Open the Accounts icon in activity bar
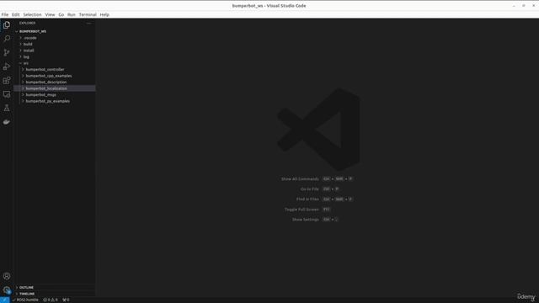This screenshot has width=539, height=303. pos(7,276)
